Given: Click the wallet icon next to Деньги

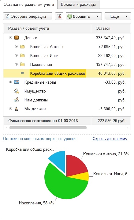Looking at the screenshot, I should coord(17,38).
